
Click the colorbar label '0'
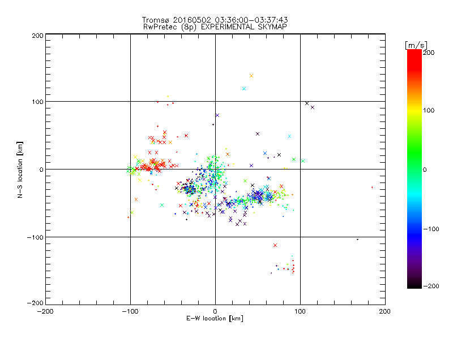[x=425, y=169]
